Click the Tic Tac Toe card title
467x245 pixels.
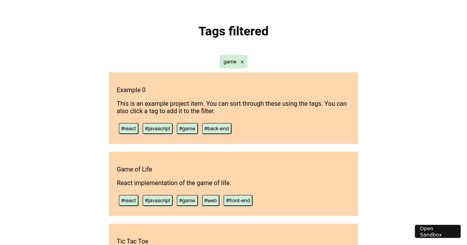pos(132,241)
